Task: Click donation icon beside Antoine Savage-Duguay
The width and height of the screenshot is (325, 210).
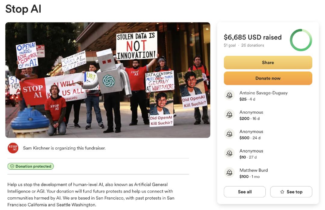Action: (x=229, y=95)
